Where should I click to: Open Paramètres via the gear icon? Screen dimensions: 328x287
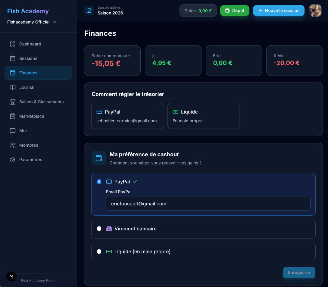(x=12, y=160)
